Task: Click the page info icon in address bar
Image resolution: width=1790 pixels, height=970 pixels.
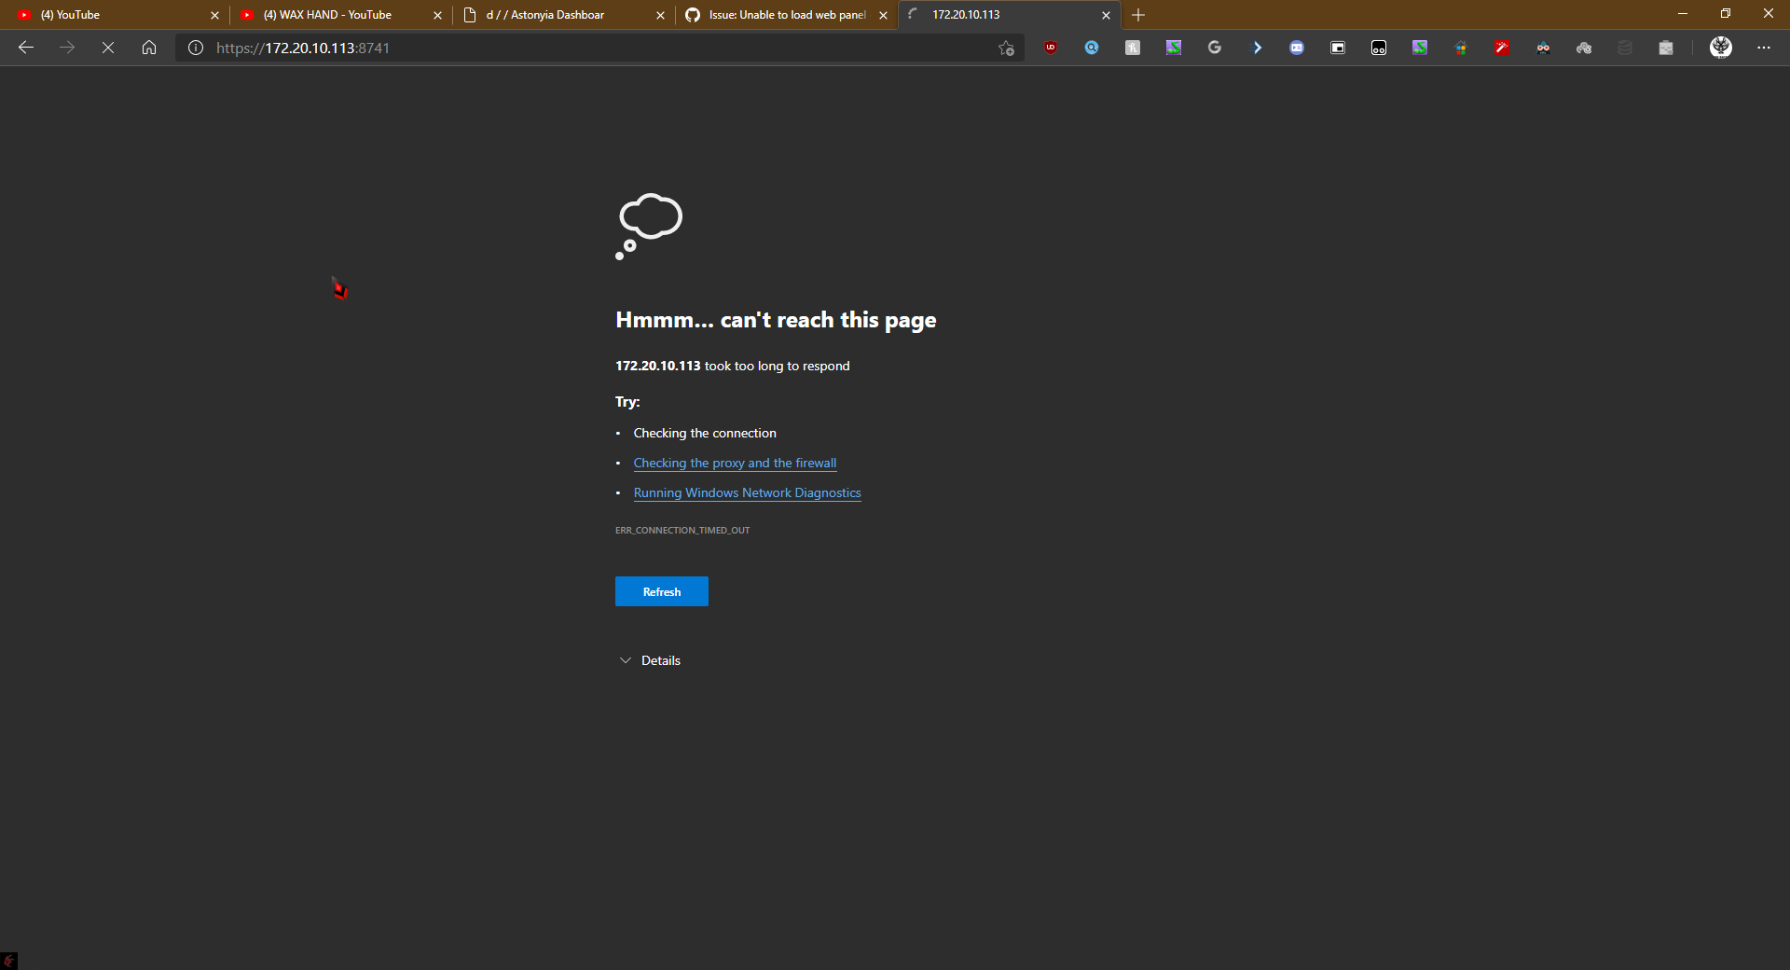Action: click(196, 48)
